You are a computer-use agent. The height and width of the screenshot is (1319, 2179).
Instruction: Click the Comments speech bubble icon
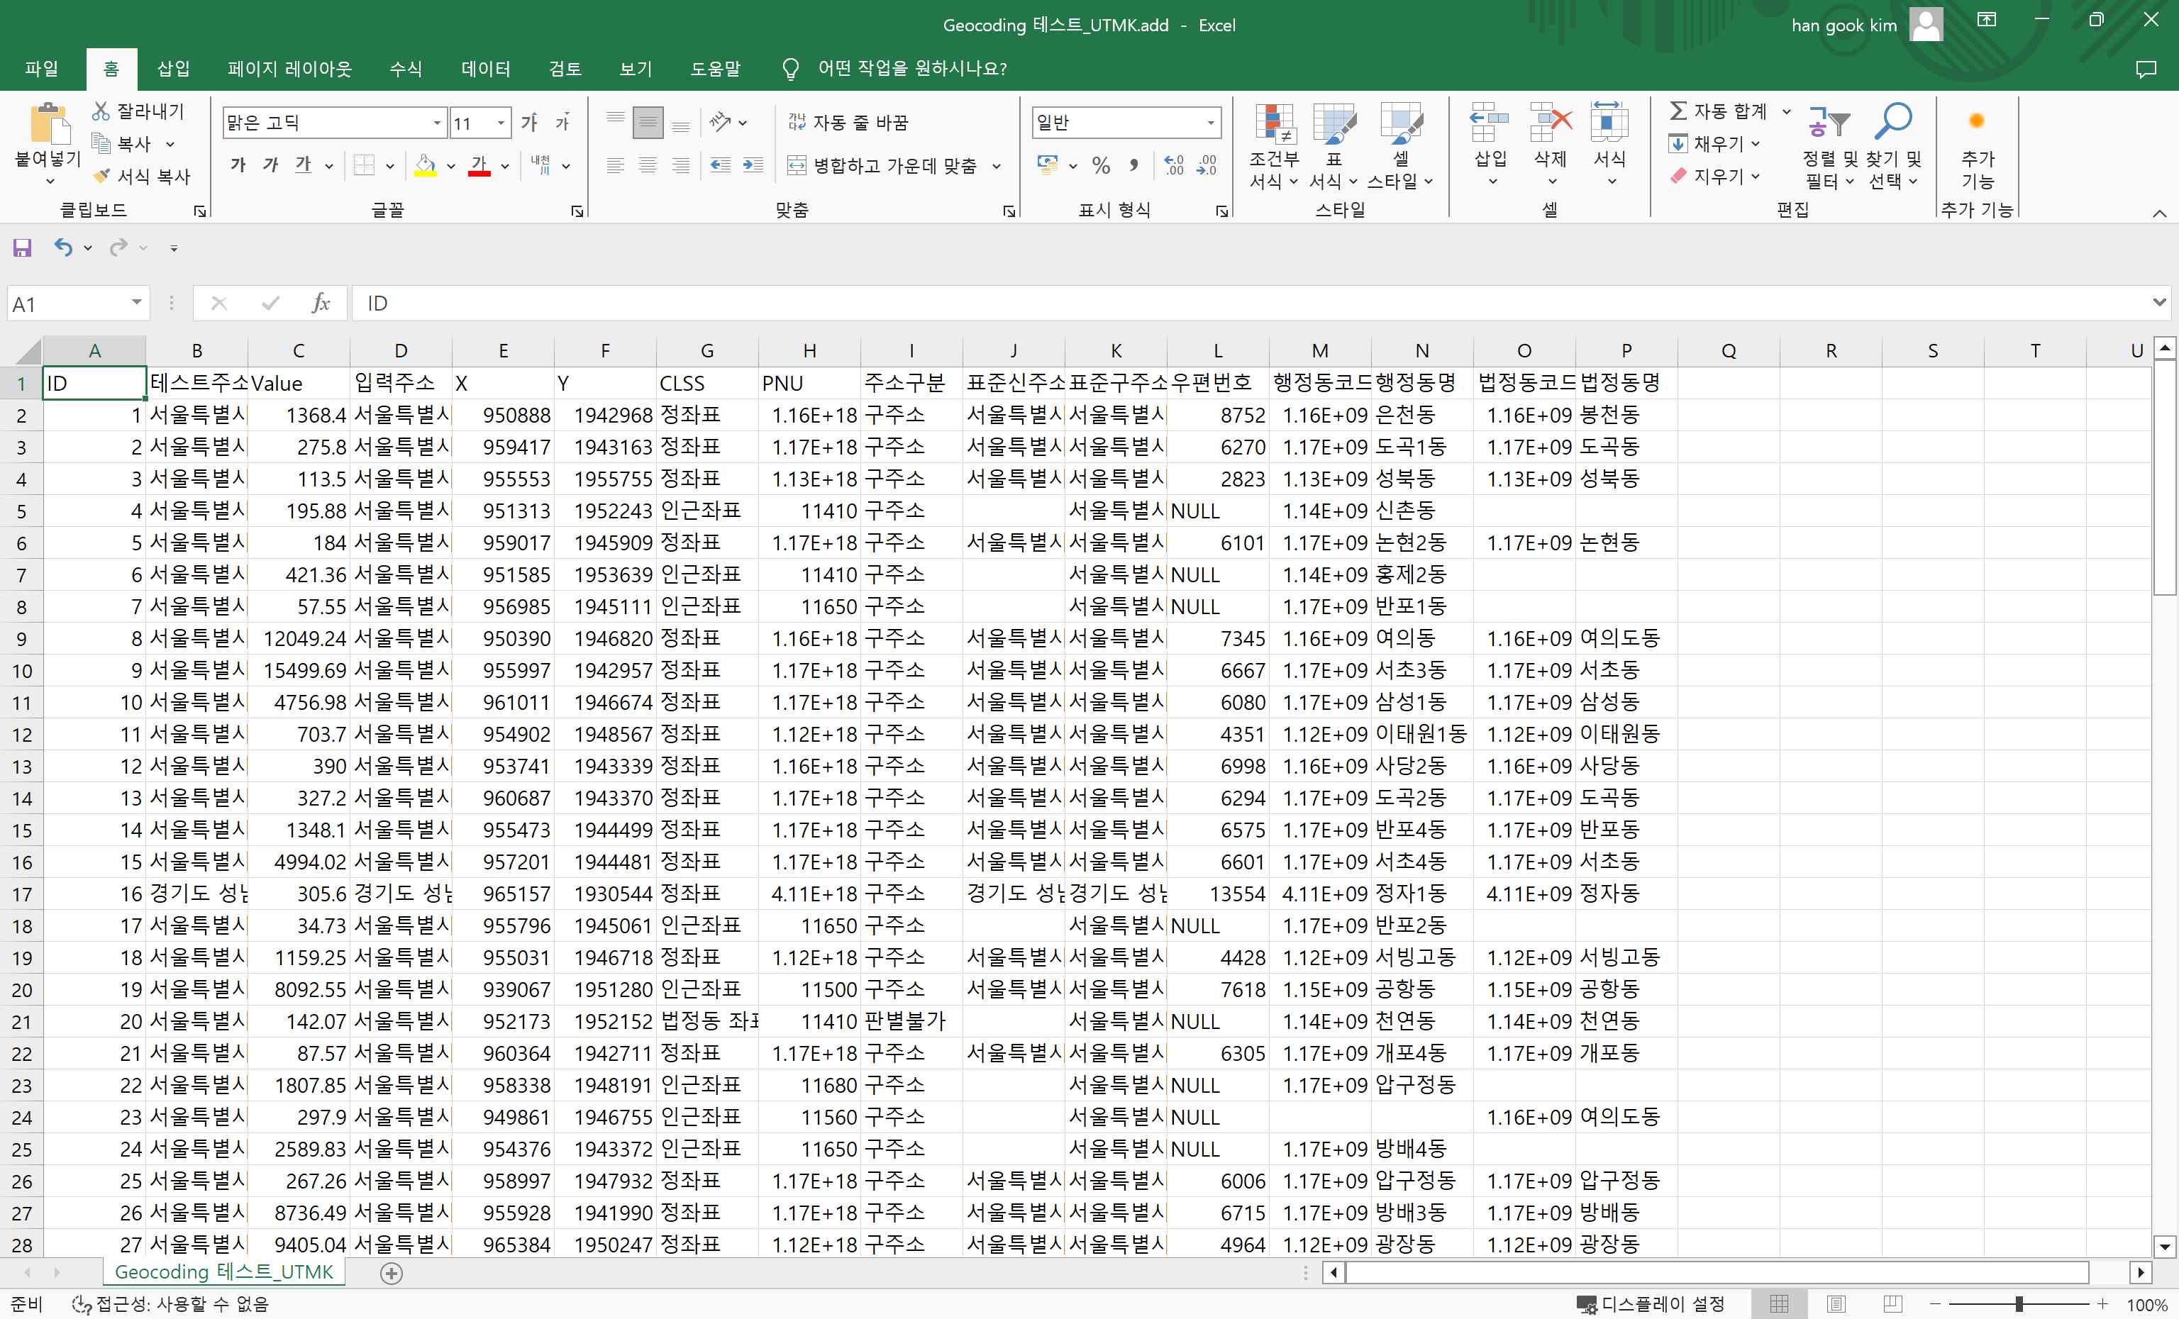tap(2146, 69)
